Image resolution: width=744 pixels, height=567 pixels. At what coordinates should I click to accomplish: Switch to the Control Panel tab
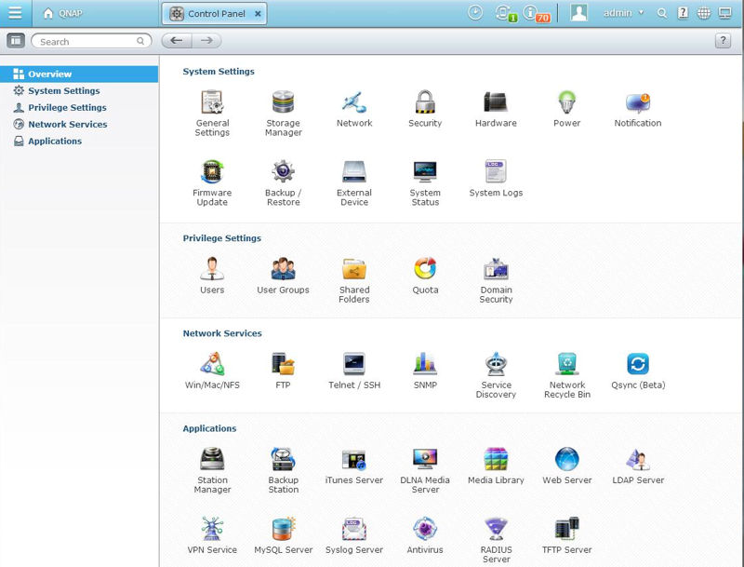pyautogui.click(x=209, y=14)
